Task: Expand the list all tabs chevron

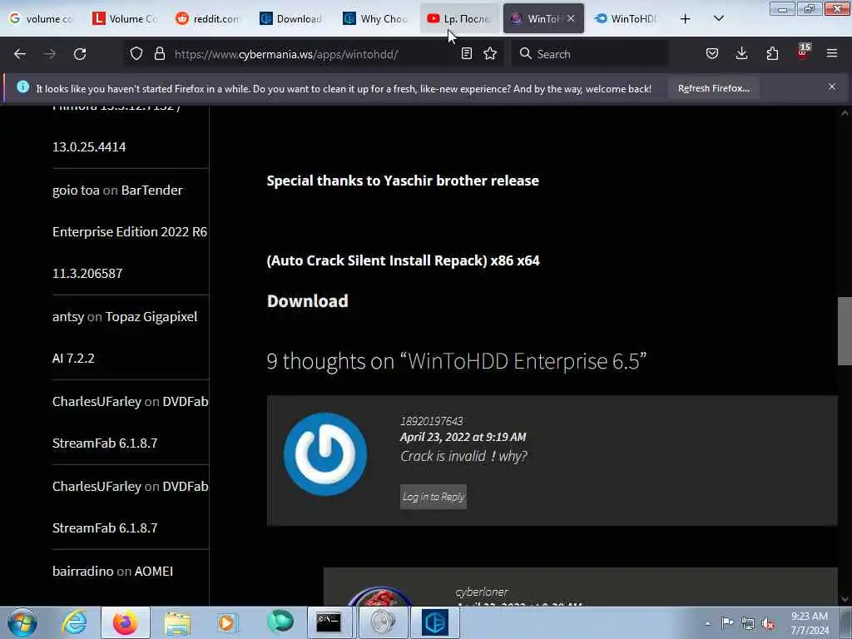Action: 718,18
